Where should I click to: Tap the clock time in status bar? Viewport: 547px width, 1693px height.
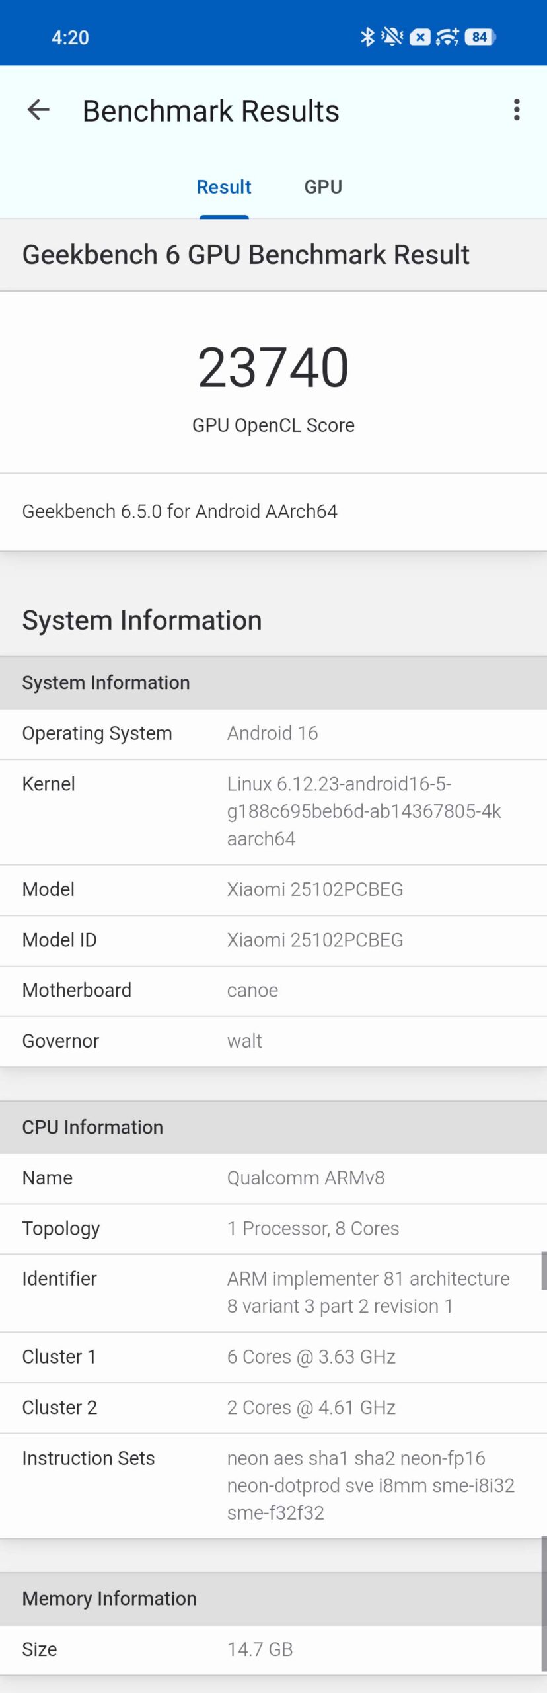(x=70, y=38)
